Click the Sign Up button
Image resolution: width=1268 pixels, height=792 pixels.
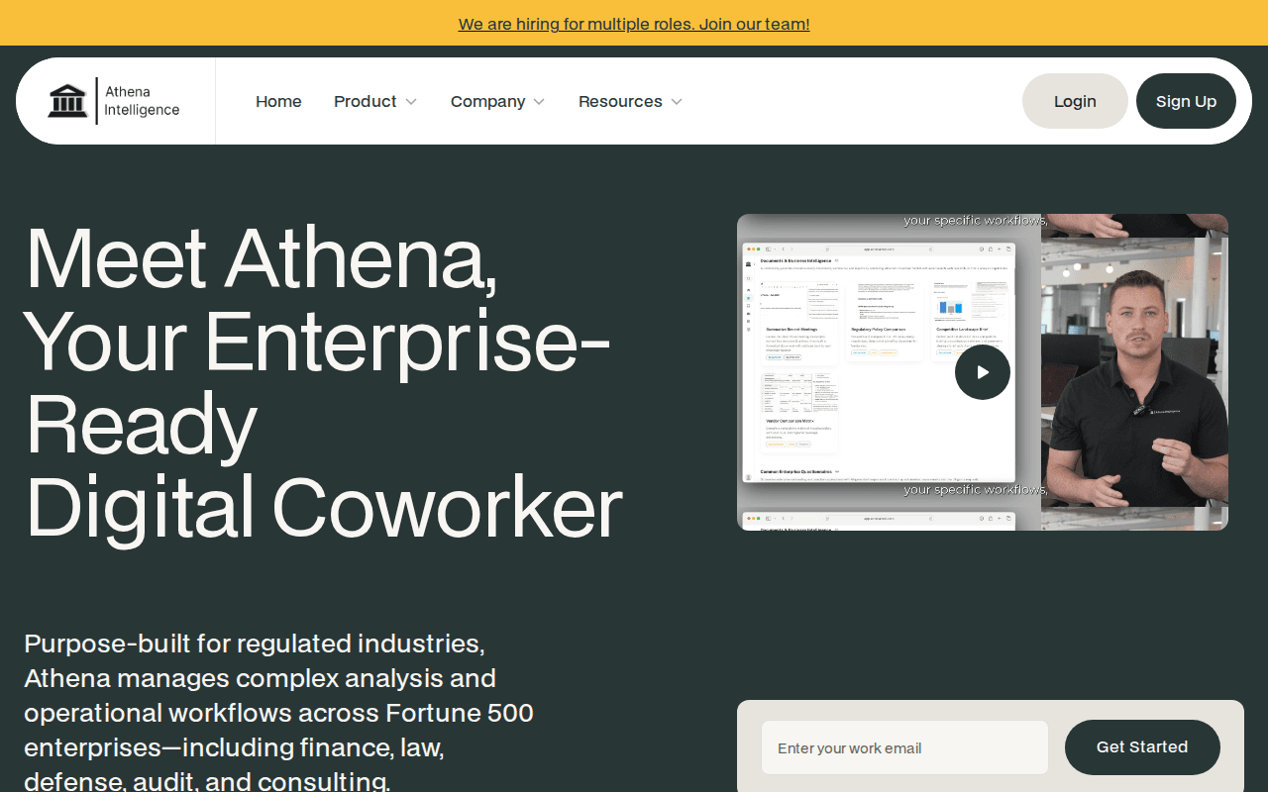point(1186,101)
